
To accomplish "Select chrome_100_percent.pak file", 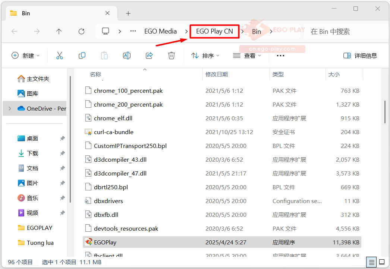I will (x=222, y=91).
